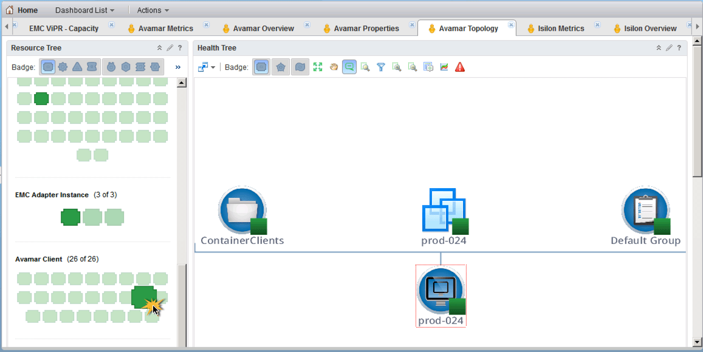The height and width of the screenshot is (352, 703).
Task: Toggle the third badge in Health Tree toolbar
Action: [x=300, y=67]
